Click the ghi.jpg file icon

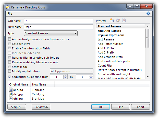[x=11, y=99]
